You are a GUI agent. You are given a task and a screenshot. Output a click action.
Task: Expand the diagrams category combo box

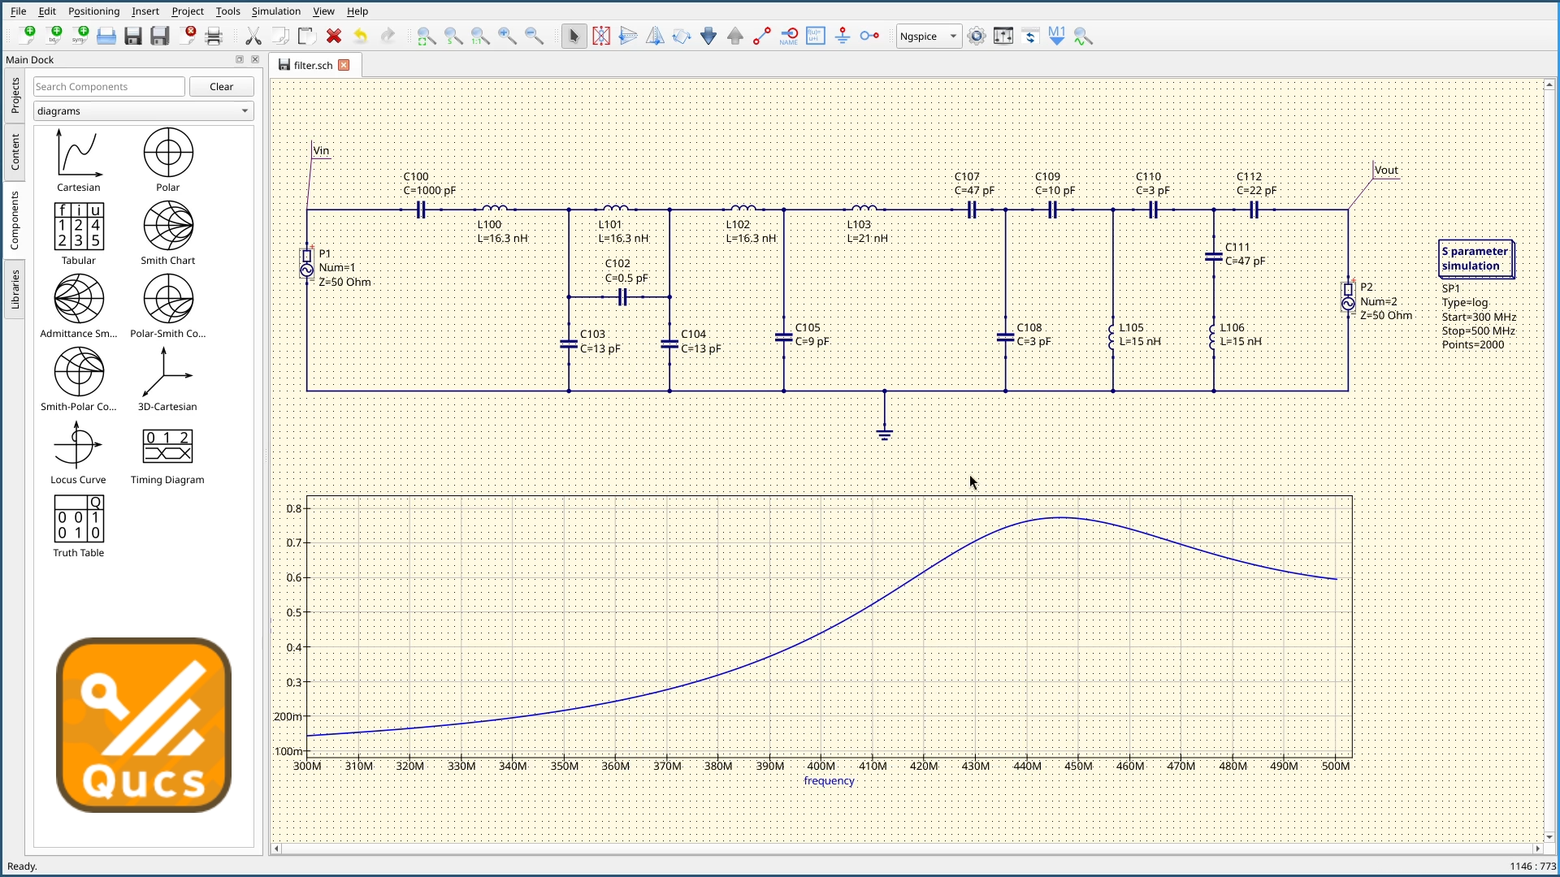[143, 111]
